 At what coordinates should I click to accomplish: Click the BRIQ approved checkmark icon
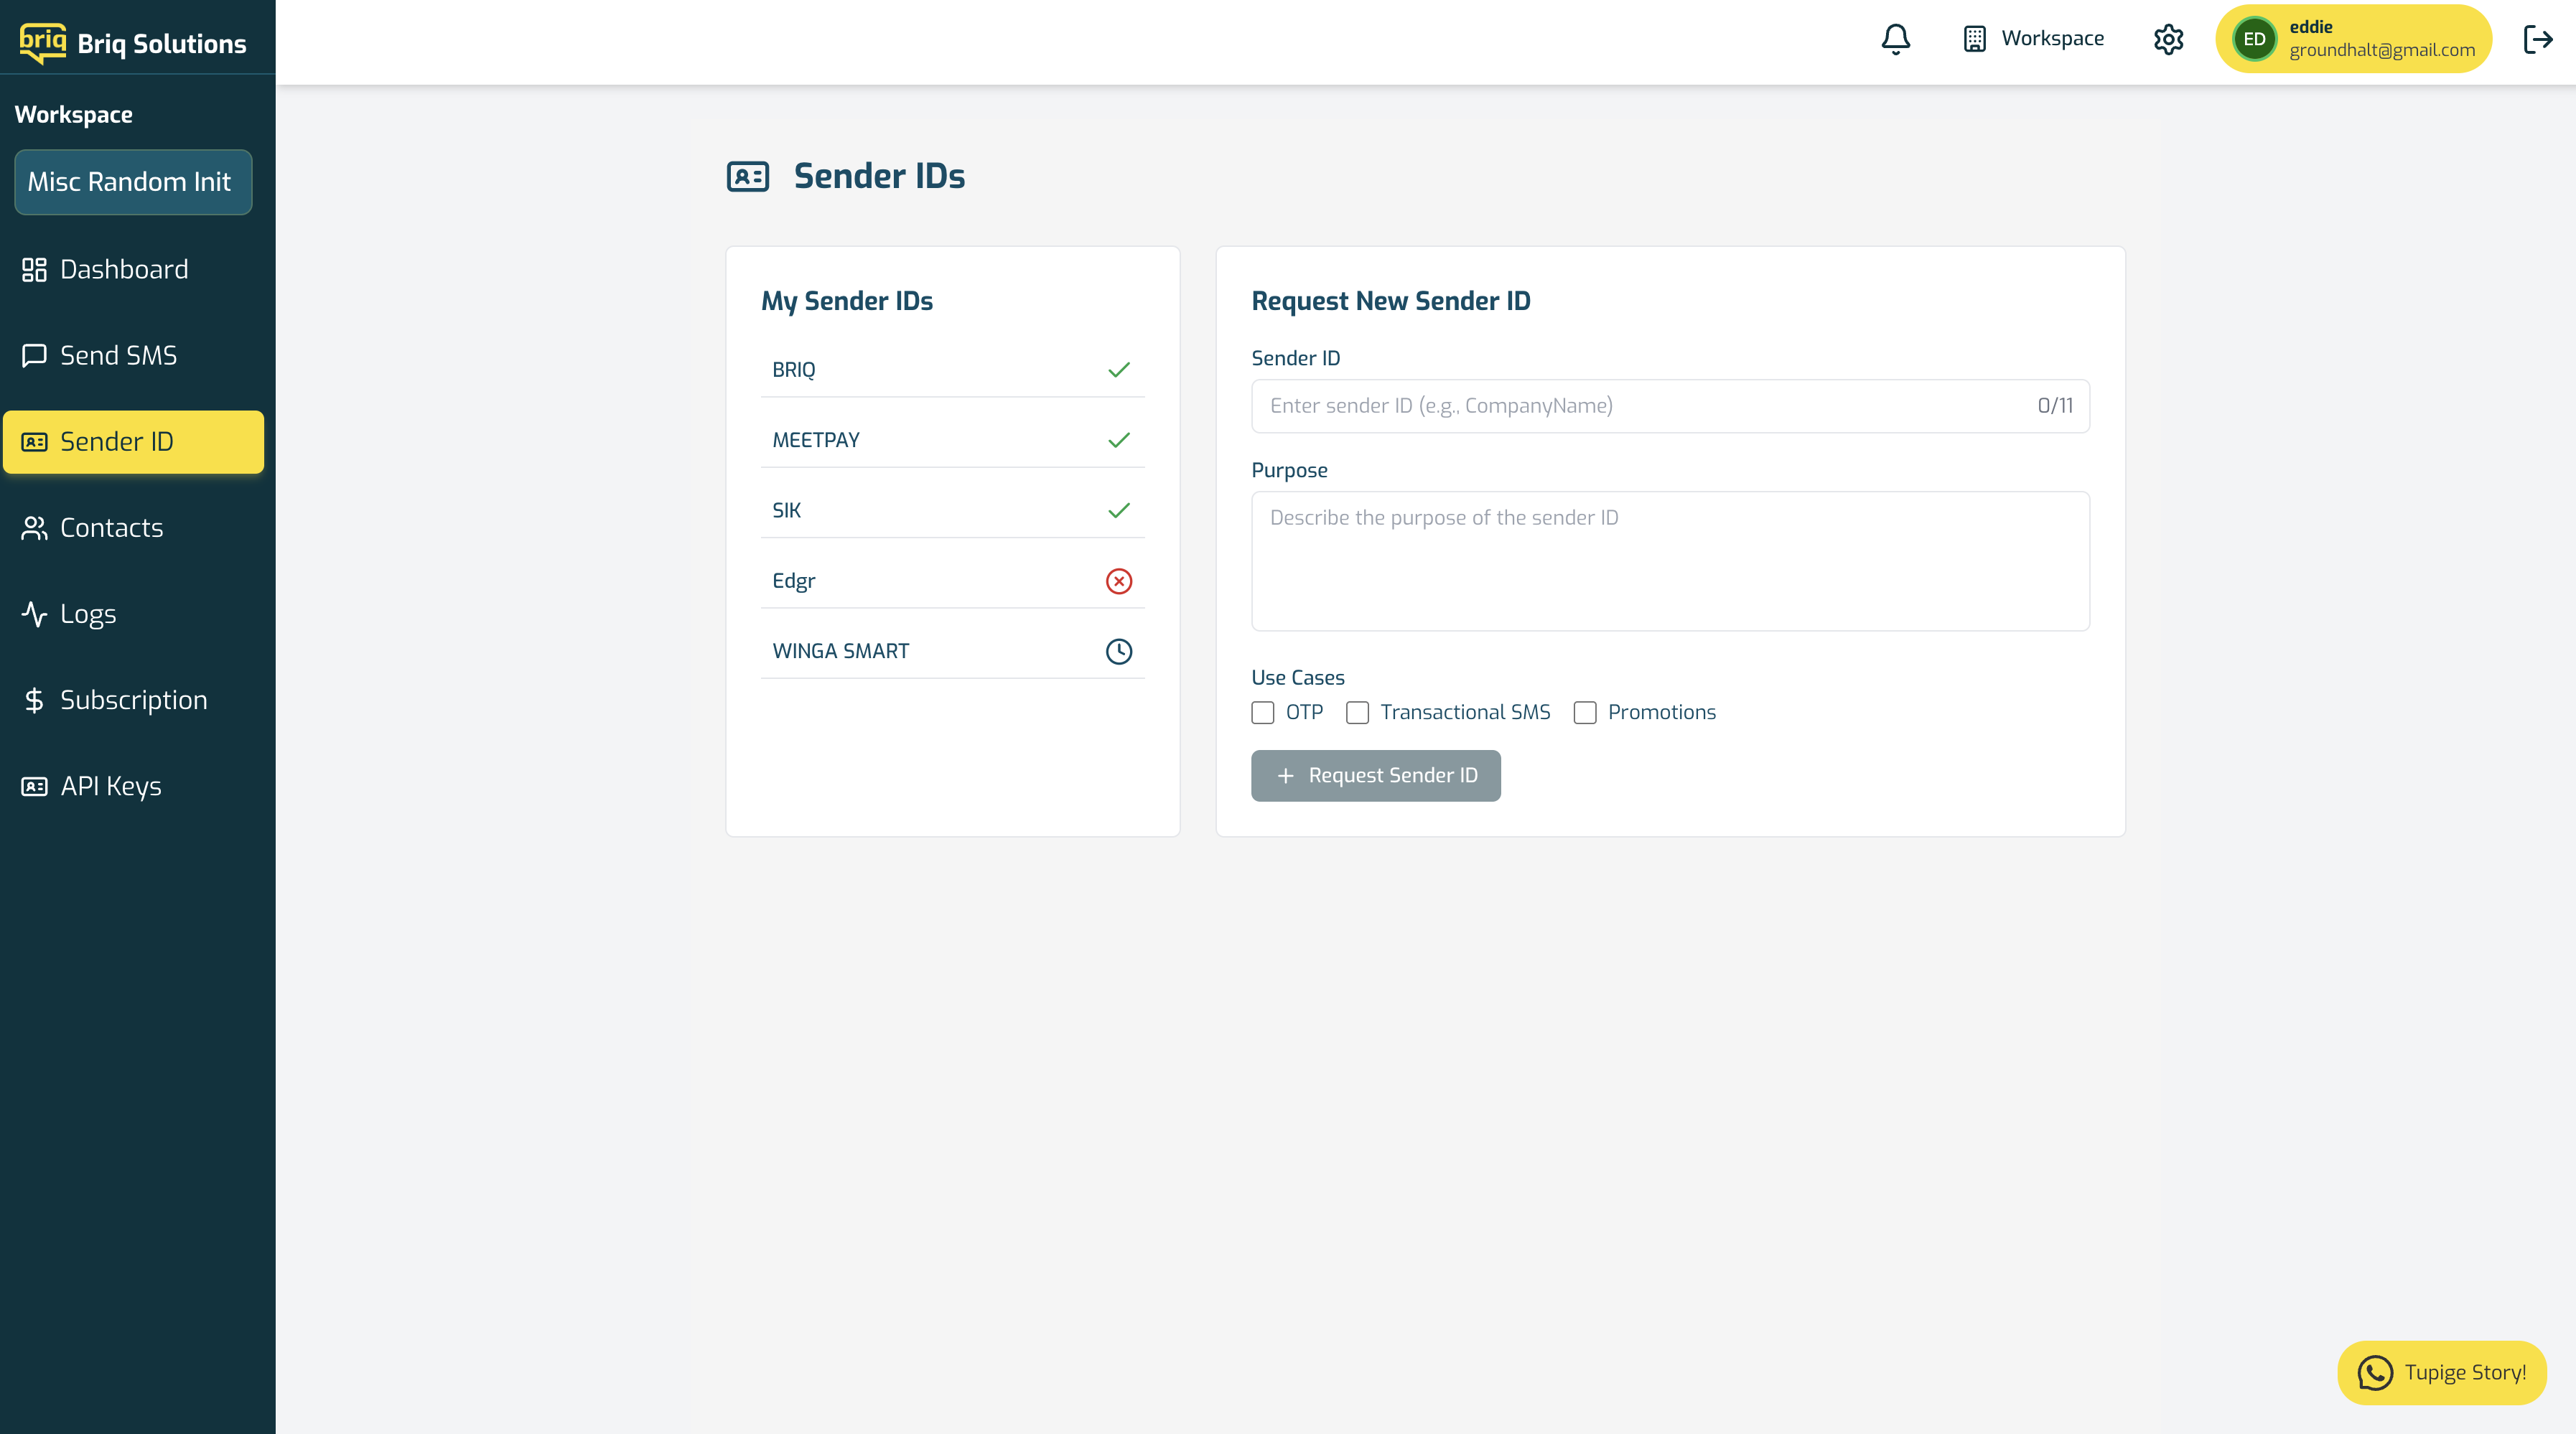click(x=1118, y=370)
